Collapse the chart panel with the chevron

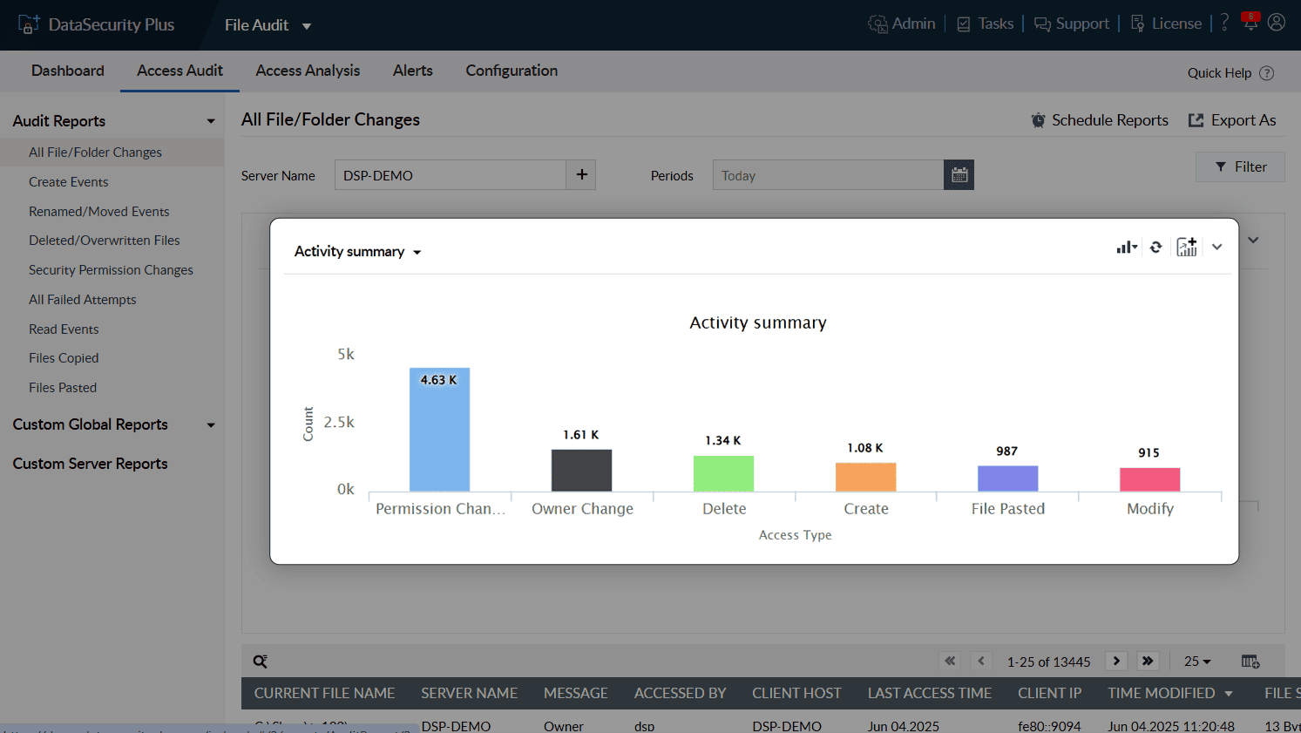[x=1217, y=247]
